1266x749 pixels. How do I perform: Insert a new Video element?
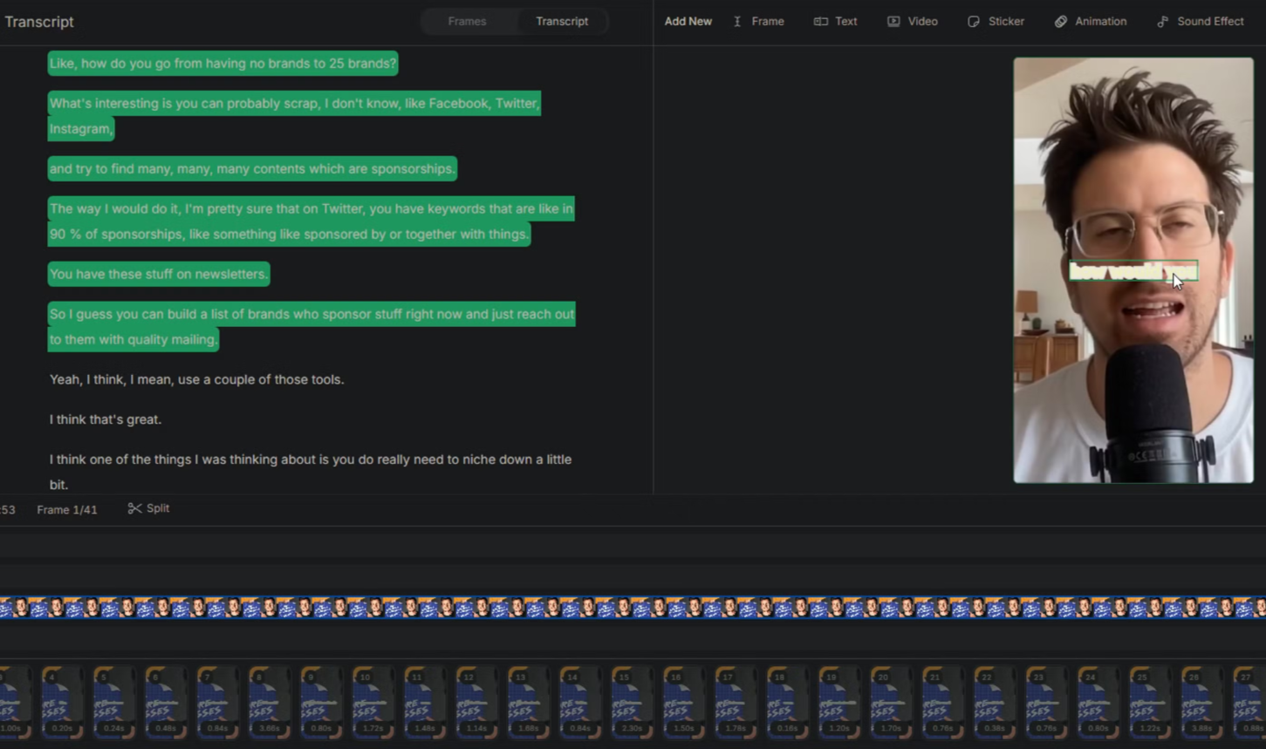(x=912, y=21)
